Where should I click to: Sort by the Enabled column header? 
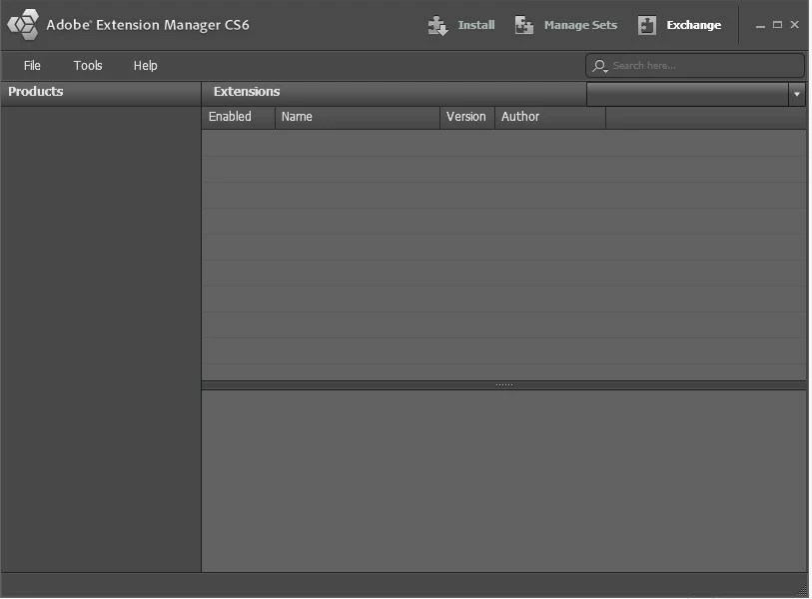coord(239,117)
